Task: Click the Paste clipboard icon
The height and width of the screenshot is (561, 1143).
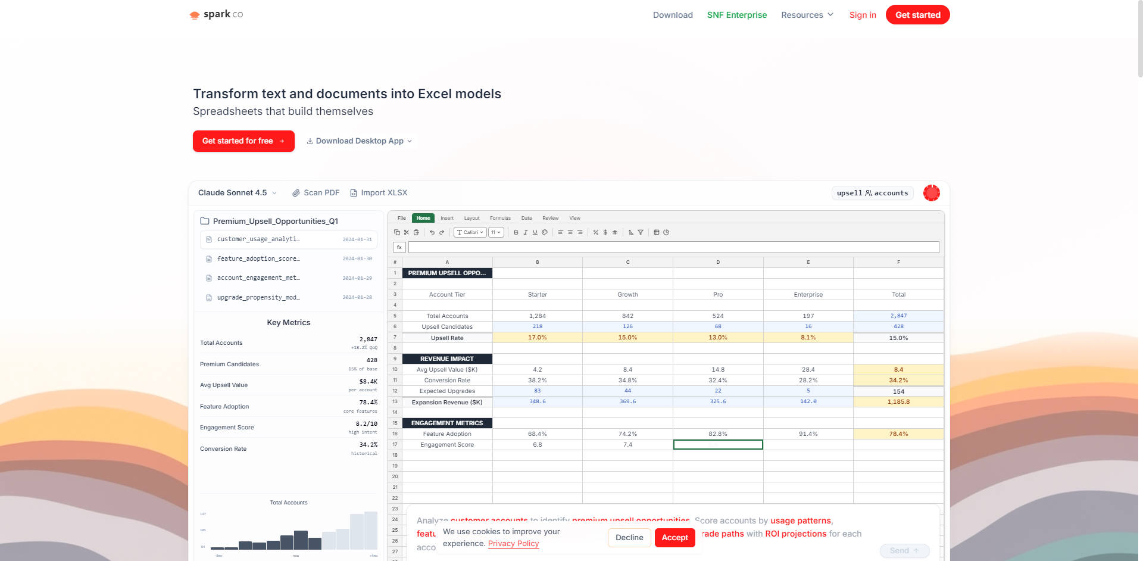Action: tap(416, 232)
